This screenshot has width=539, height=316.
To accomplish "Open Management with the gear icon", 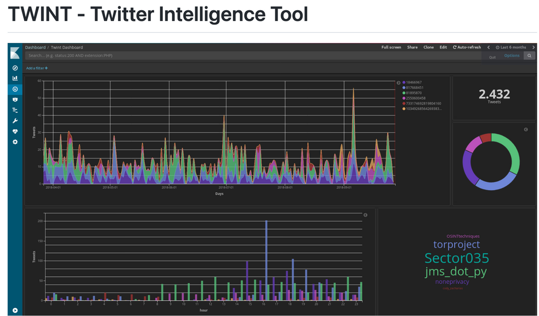I will [15, 142].
